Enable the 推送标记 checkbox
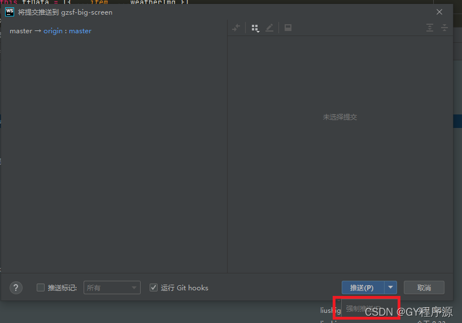Viewport: 462px width, 323px height. [x=40, y=287]
